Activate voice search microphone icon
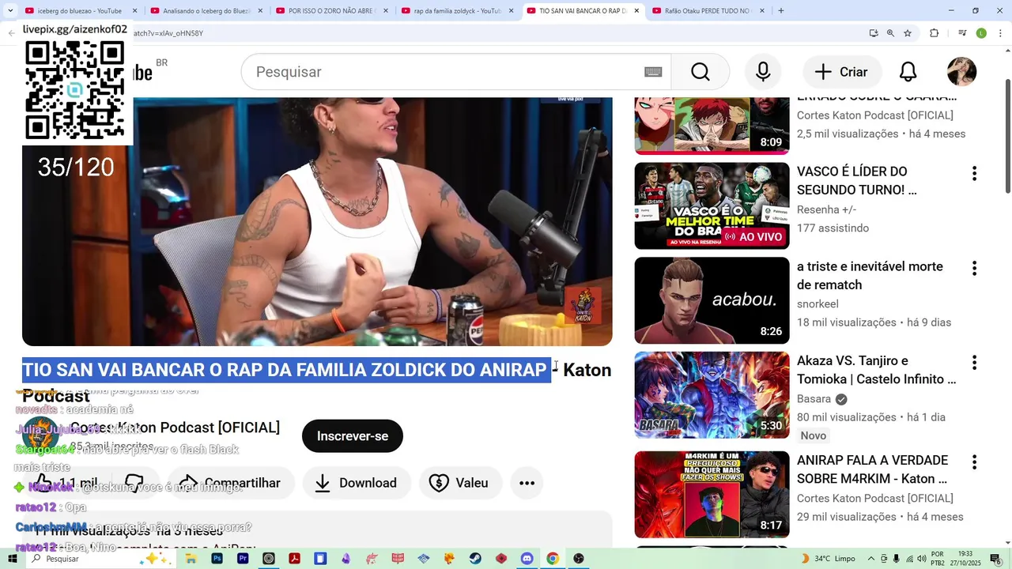 pyautogui.click(x=763, y=72)
